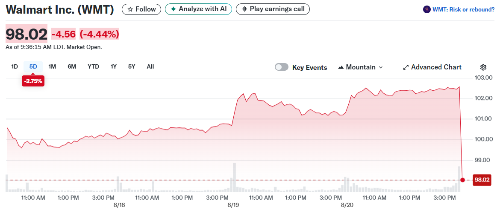Click the Walmart Inc. (WMT) title
This screenshot has width=497, height=210.
click(60, 9)
